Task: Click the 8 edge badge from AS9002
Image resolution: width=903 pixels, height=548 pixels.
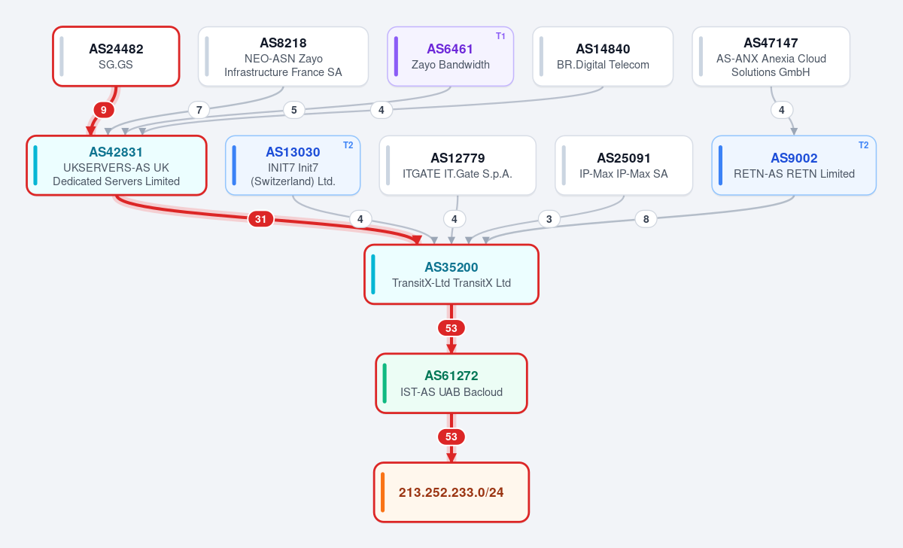Action: 646,219
